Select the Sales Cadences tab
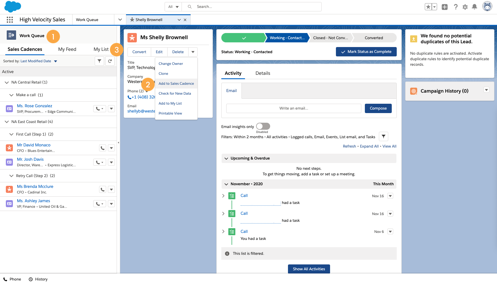Viewport: 497px width, 284px height. point(25,49)
